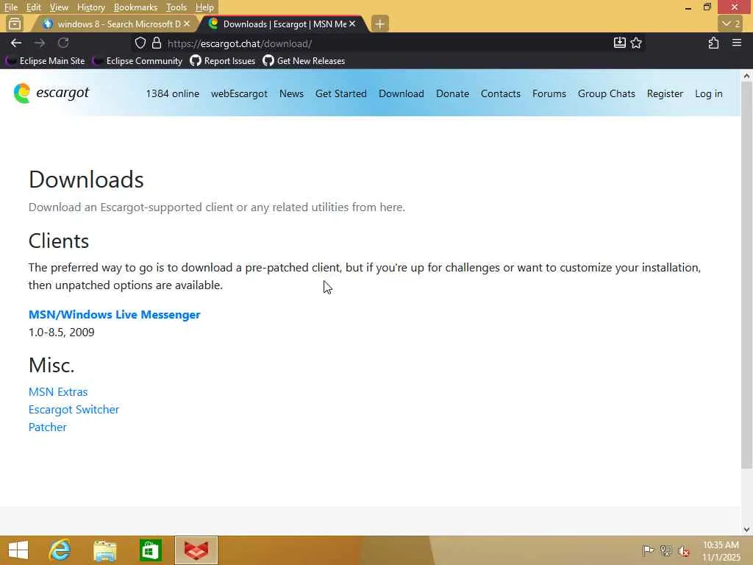The width and height of the screenshot is (753, 565).
Task: Open the Bookmarks menu
Action: coord(135,7)
